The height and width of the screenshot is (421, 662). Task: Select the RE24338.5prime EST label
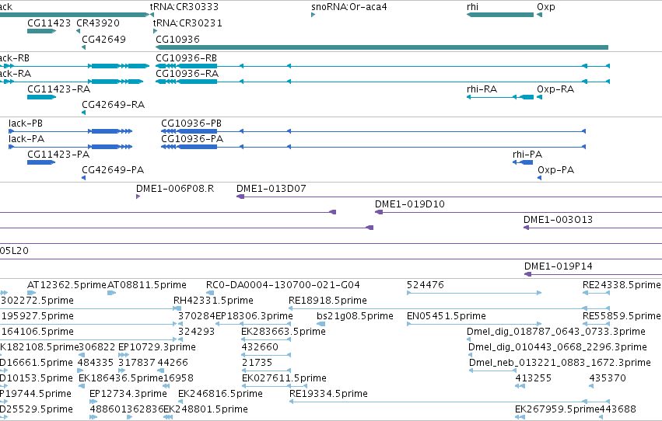(622, 285)
